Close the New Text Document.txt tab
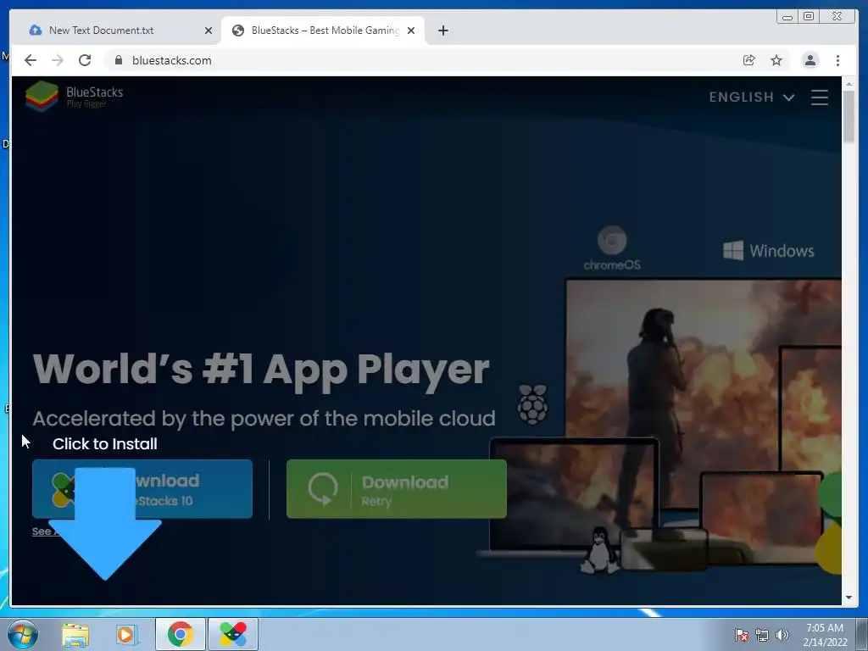The height and width of the screenshot is (651, 868). click(209, 31)
